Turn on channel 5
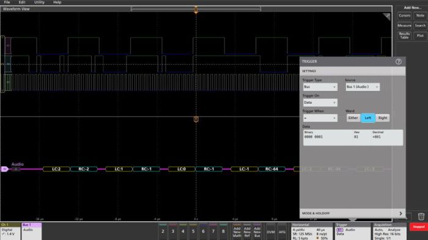Image resolution: width=428 pixels, height=240 pixels. tap(193, 231)
